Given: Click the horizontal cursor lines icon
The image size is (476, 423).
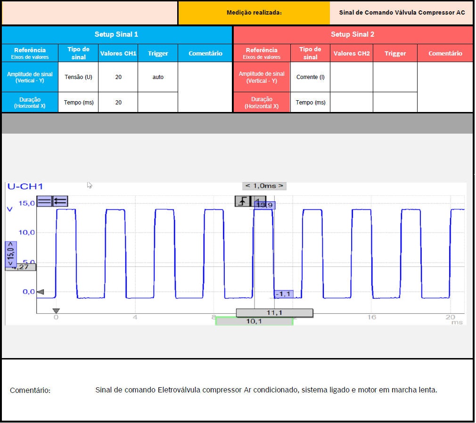Looking at the screenshot, I should pos(44,201).
